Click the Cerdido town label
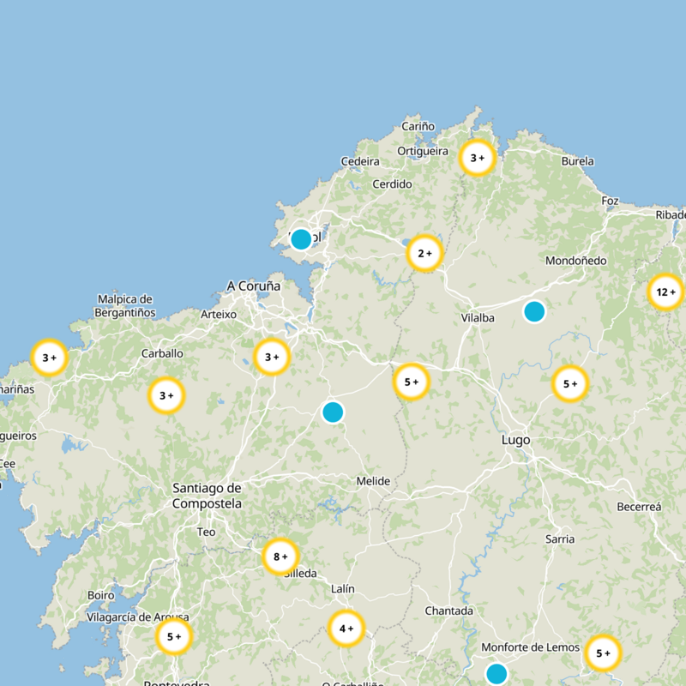 (392, 184)
